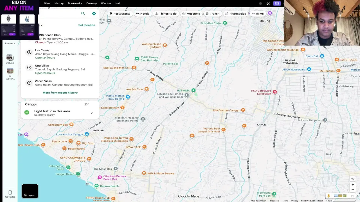
Task: Select the Things to do chip
Action: click(x=166, y=13)
